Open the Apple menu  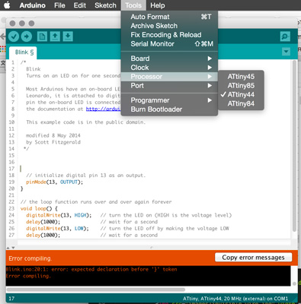[7, 5]
